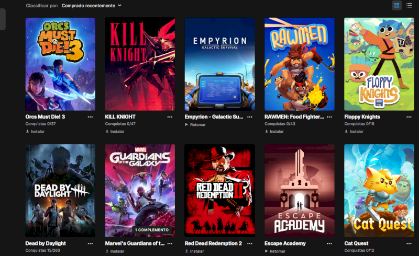The height and width of the screenshot is (256, 419).
Task: Open more options for Orcs Must Die! 3
Action: pyautogui.click(x=90, y=117)
